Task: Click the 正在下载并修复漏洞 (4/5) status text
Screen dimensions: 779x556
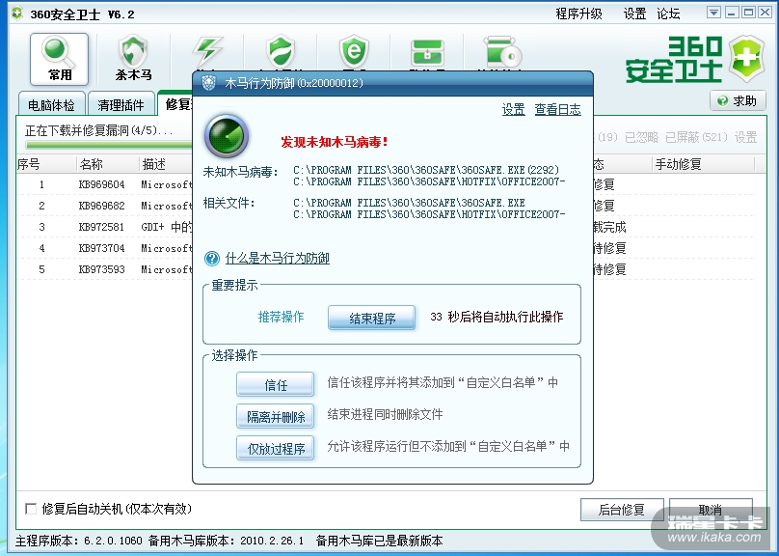Action: (99, 130)
